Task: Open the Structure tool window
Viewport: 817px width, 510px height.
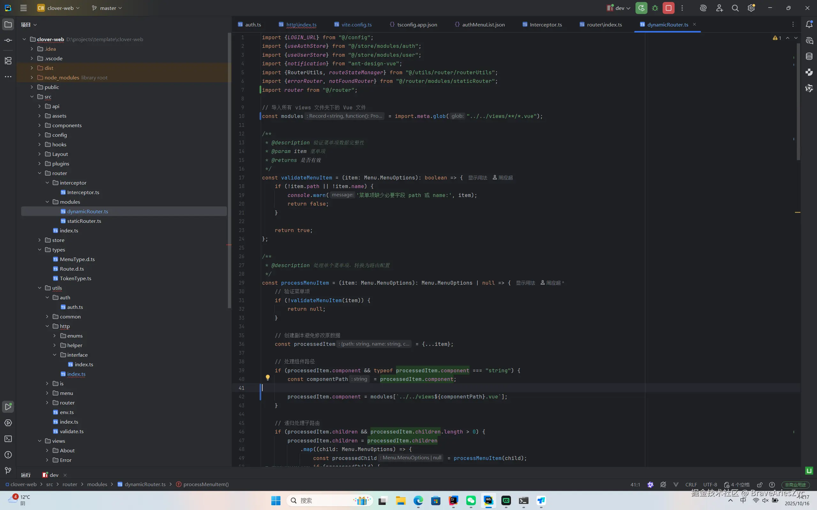Action: (x=8, y=61)
